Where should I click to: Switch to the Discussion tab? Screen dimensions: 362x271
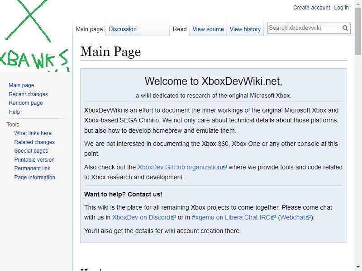tap(122, 29)
